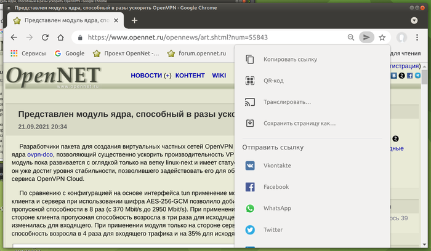
Task: Open a new tab with plus button
Action: tap(134, 20)
